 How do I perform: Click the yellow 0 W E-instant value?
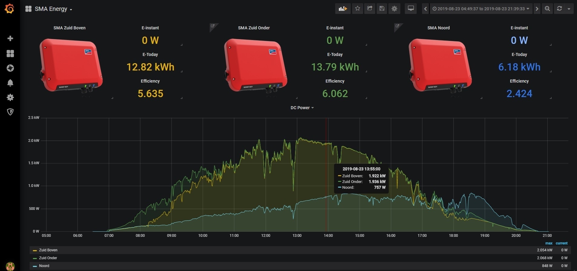coord(150,40)
